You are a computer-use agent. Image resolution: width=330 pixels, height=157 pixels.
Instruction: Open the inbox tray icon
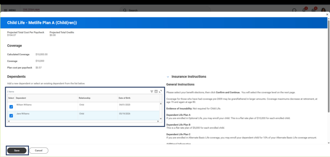tap(313, 10)
